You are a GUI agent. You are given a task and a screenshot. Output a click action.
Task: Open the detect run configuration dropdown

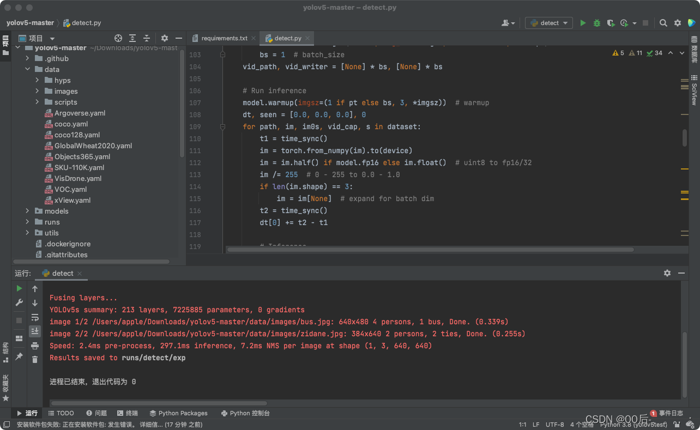pos(549,23)
